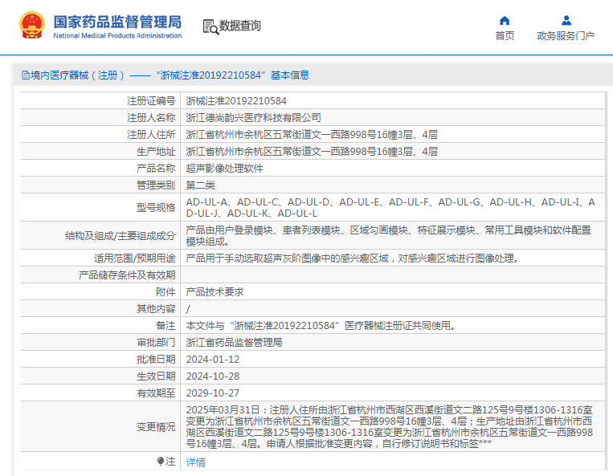Click the 政务服务门户 text link
613x476 pixels.
click(566, 36)
